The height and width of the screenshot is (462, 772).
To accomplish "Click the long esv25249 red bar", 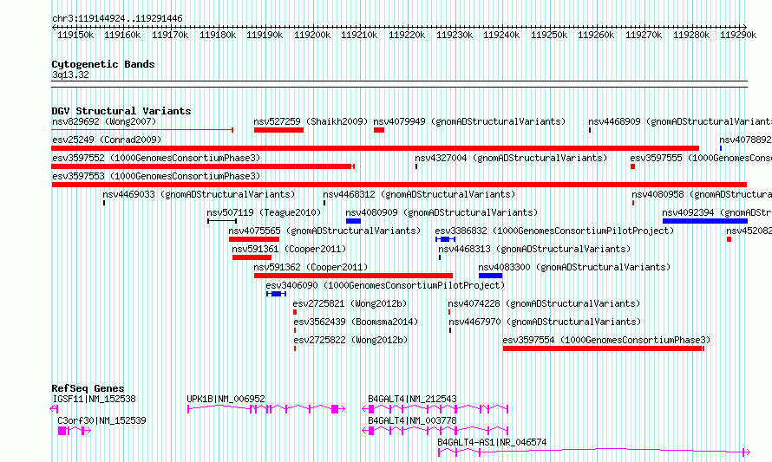I will (x=376, y=148).
